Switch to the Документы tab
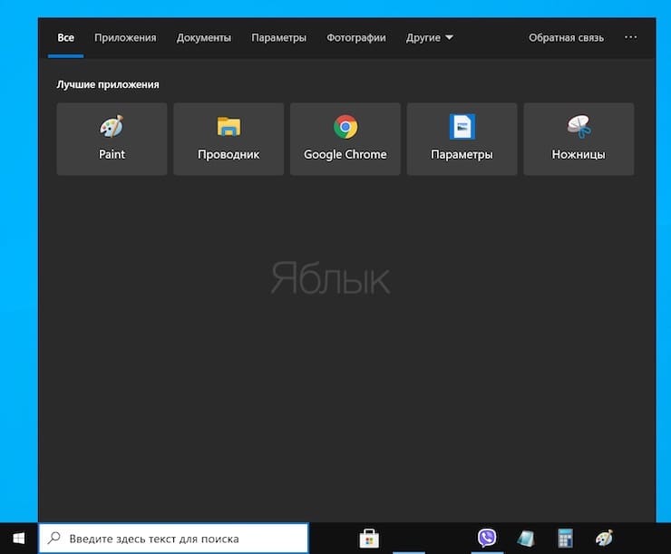671x554 pixels. click(x=204, y=38)
